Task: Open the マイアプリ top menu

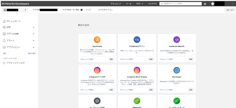Action: pyautogui.click(x=152, y=4)
